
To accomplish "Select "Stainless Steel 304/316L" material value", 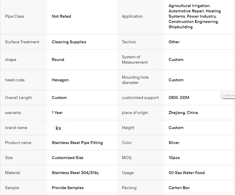I will 75,173.
